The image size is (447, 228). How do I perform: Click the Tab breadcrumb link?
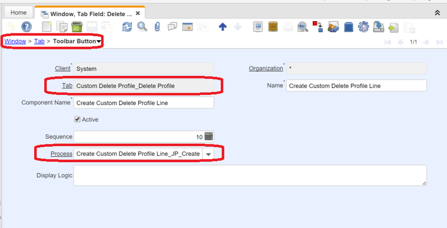39,41
